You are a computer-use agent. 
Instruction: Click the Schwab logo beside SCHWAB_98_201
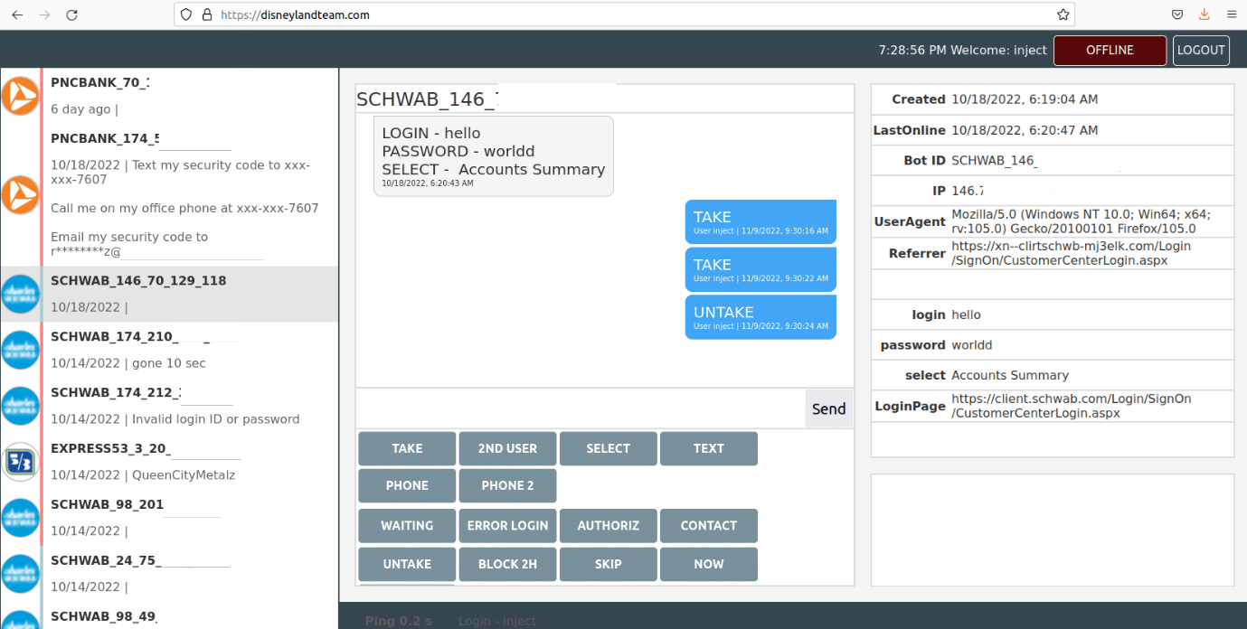coord(20,518)
